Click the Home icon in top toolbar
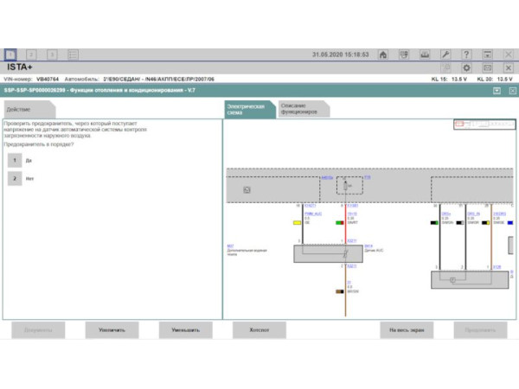Image resolution: width=519 pixels, height=389 pixels. pyautogui.click(x=383, y=54)
